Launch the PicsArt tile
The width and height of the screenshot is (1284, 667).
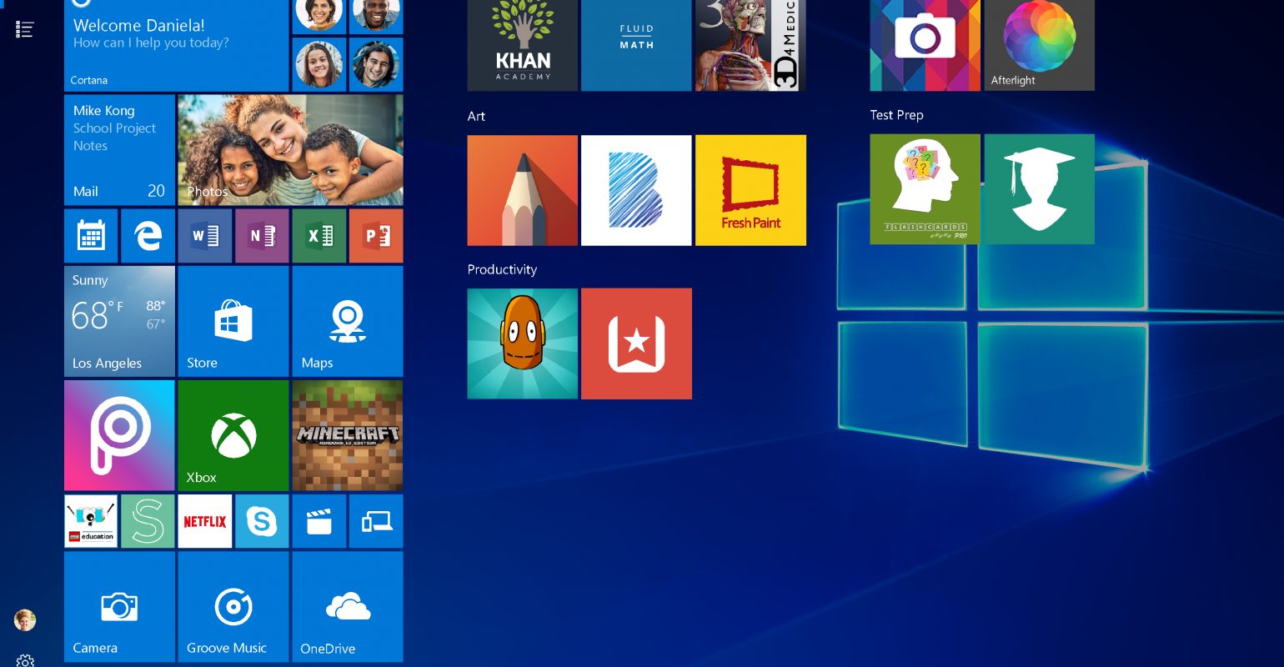click(x=119, y=435)
